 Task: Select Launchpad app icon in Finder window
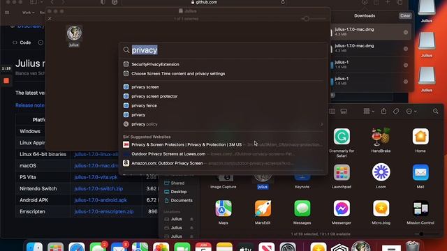342,172
